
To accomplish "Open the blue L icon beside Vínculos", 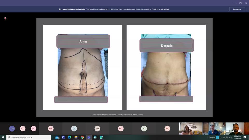I will [217, 137].
